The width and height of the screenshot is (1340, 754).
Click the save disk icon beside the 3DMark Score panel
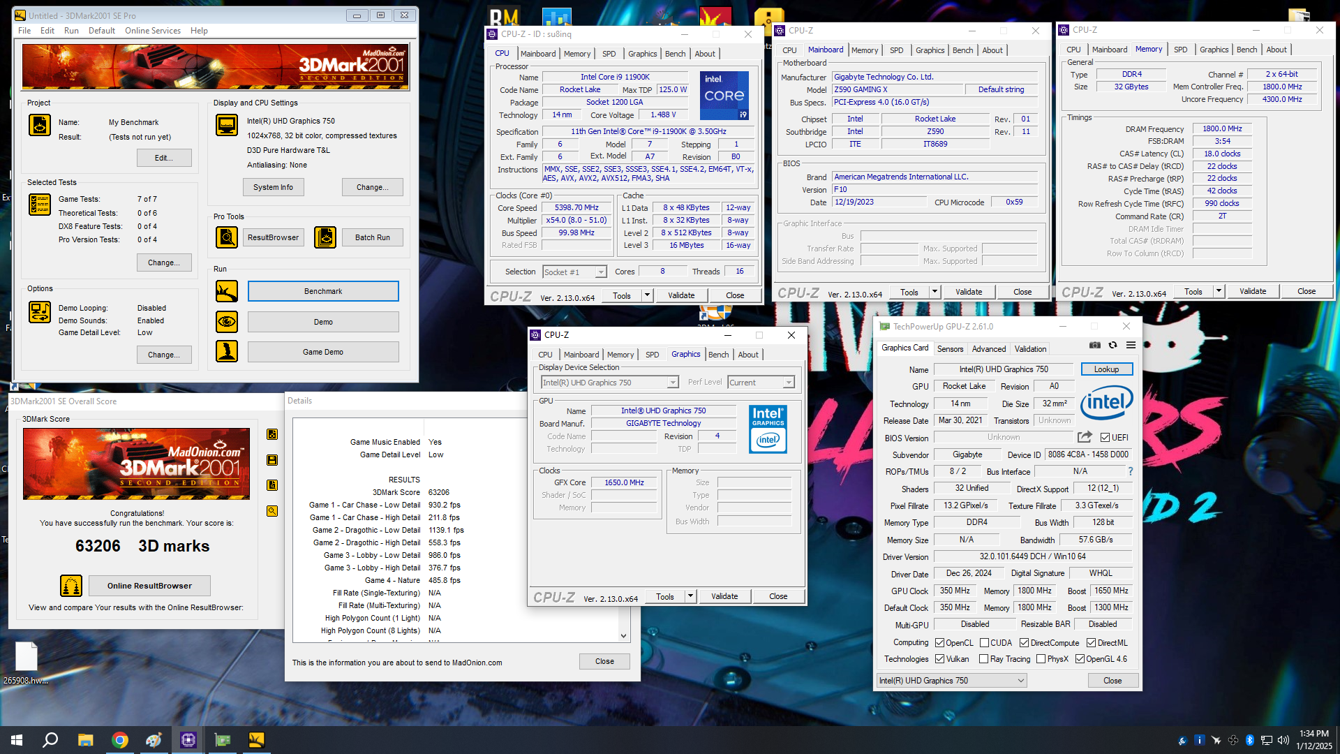tap(272, 460)
